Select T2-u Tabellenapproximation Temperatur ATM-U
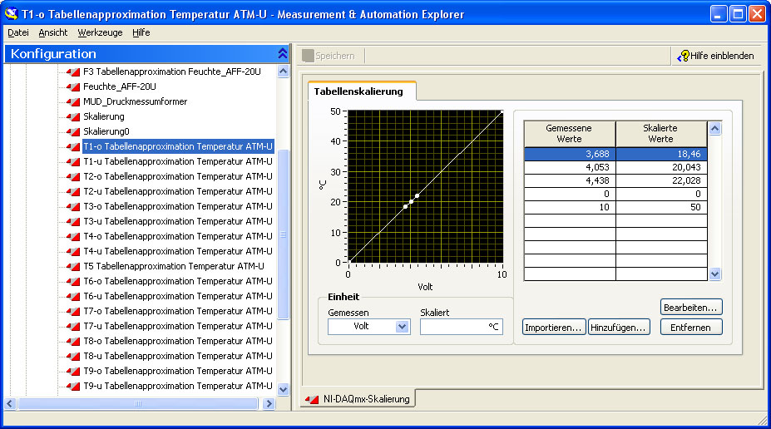The image size is (771, 429). 177,191
